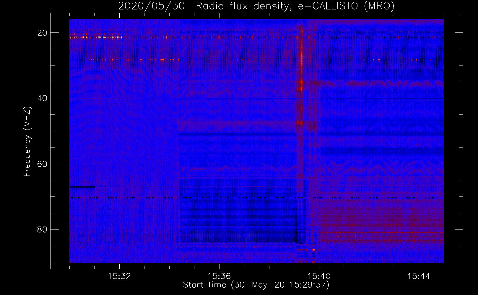Click the time tick label "15:36"
478x295 pixels.
point(219,276)
